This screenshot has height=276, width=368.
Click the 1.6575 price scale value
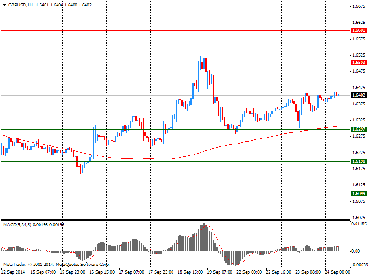359,39
